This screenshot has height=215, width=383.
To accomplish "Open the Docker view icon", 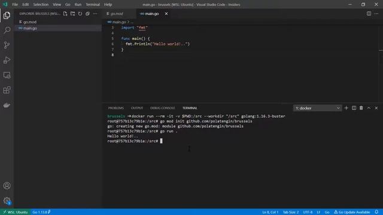I will pos(7,105).
